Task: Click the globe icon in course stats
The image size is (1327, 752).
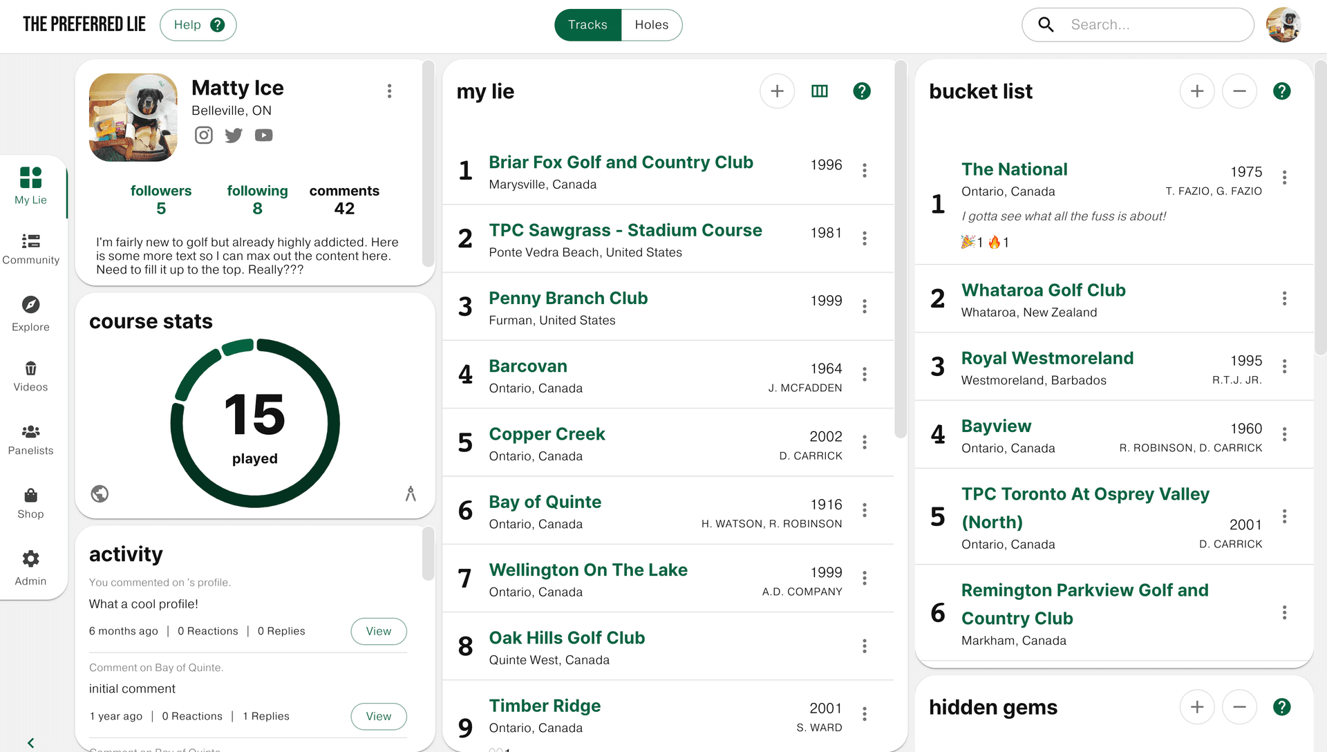Action: point(100,493)
